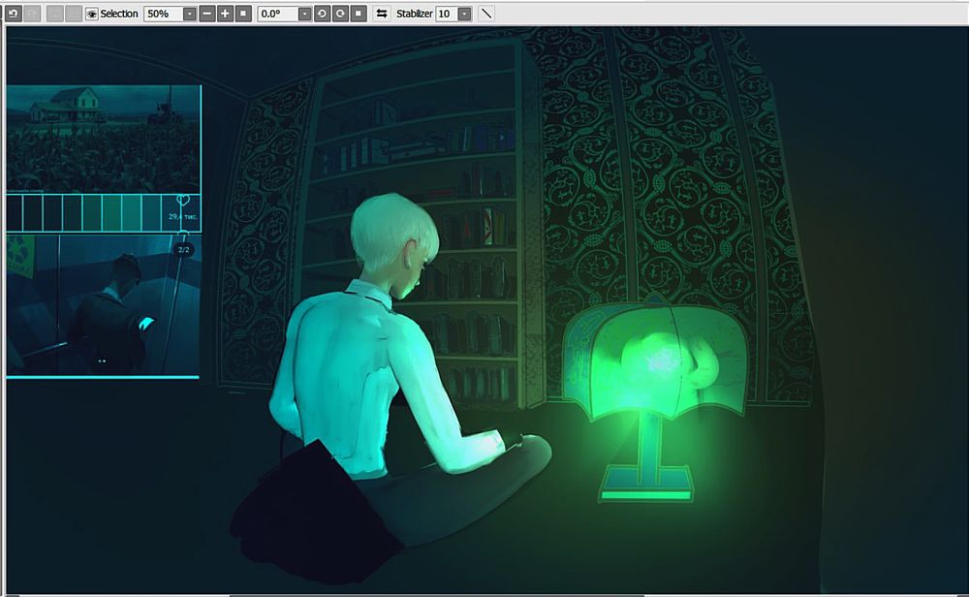Click the "29,4 тис." text on canvas
Screen dimensions: 969x597
click(x=183, y=217)
